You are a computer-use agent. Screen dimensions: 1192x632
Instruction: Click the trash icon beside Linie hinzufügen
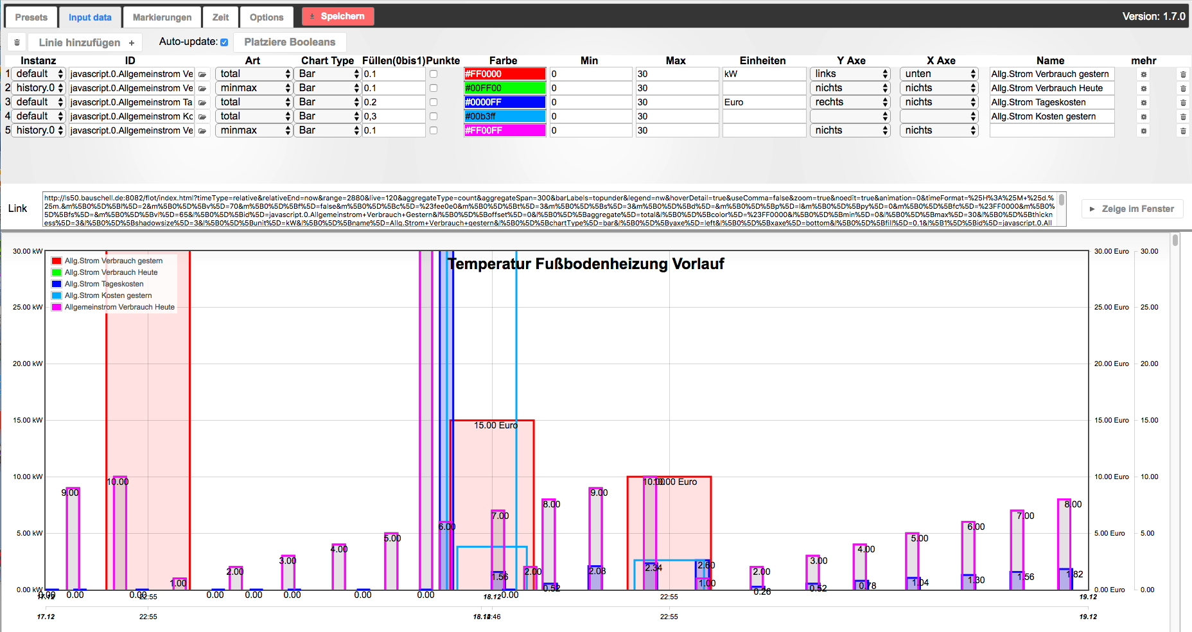(x=17, y=42)
